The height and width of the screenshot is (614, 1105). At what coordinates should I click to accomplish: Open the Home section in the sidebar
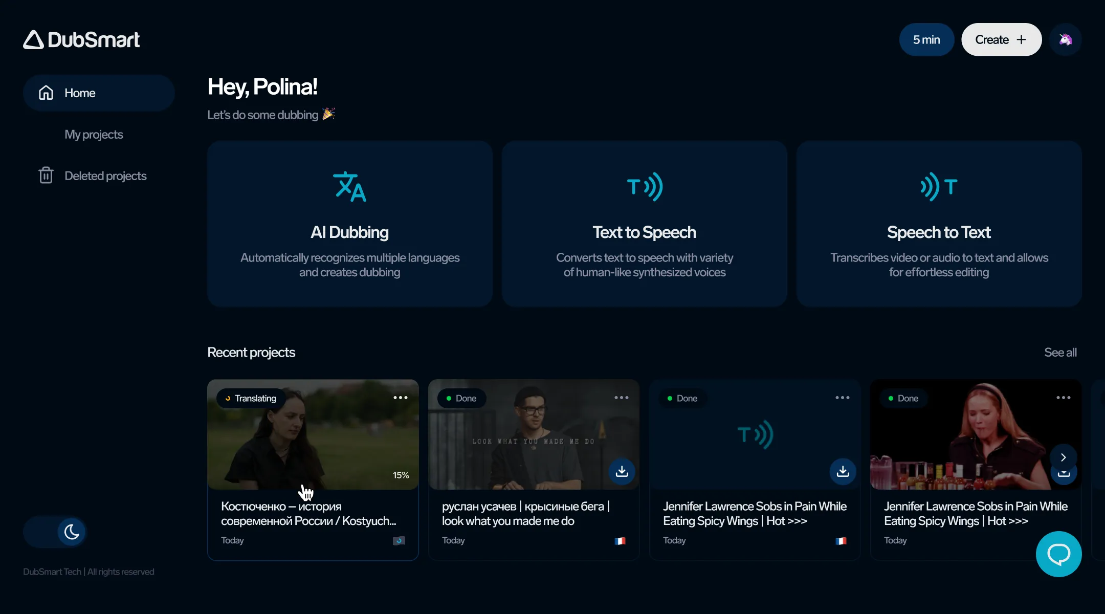click(99, 93)
